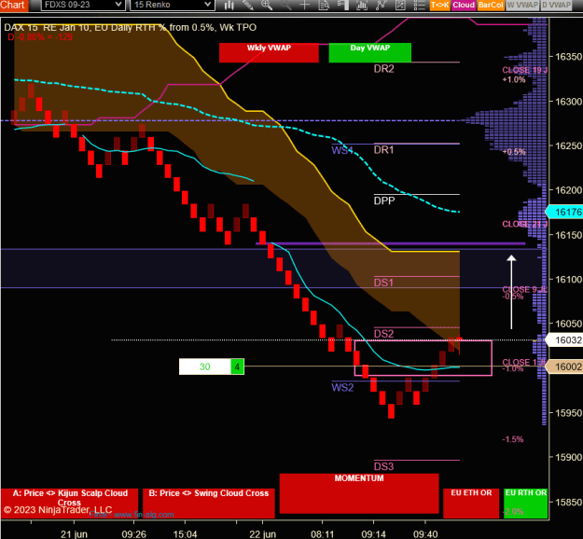Open the chart properties icon

400,5
